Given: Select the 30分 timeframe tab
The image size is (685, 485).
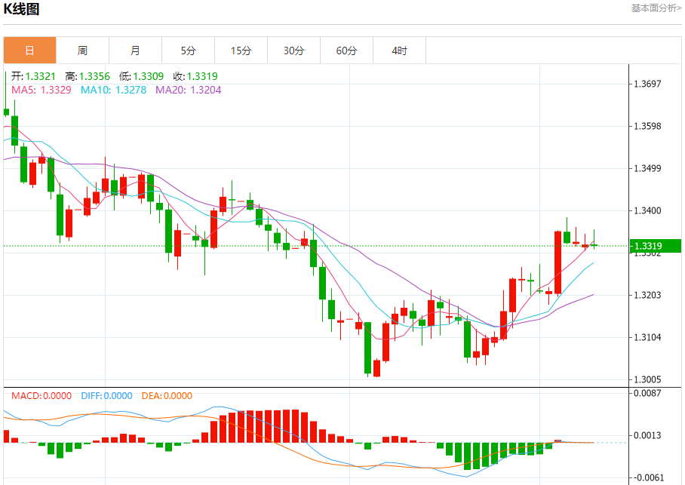Looking at the screenshot, I should click(293, 51).
